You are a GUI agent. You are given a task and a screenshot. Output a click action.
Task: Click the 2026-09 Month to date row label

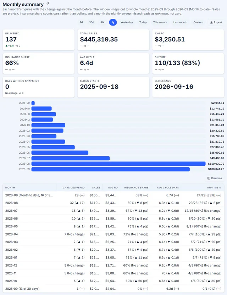coord(29,195)
